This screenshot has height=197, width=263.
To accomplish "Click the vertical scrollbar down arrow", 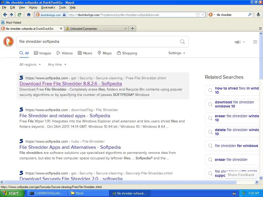I will 261,178.
